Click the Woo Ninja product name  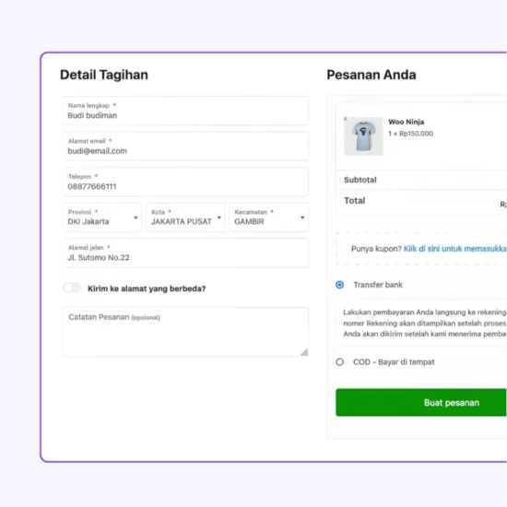407,122
